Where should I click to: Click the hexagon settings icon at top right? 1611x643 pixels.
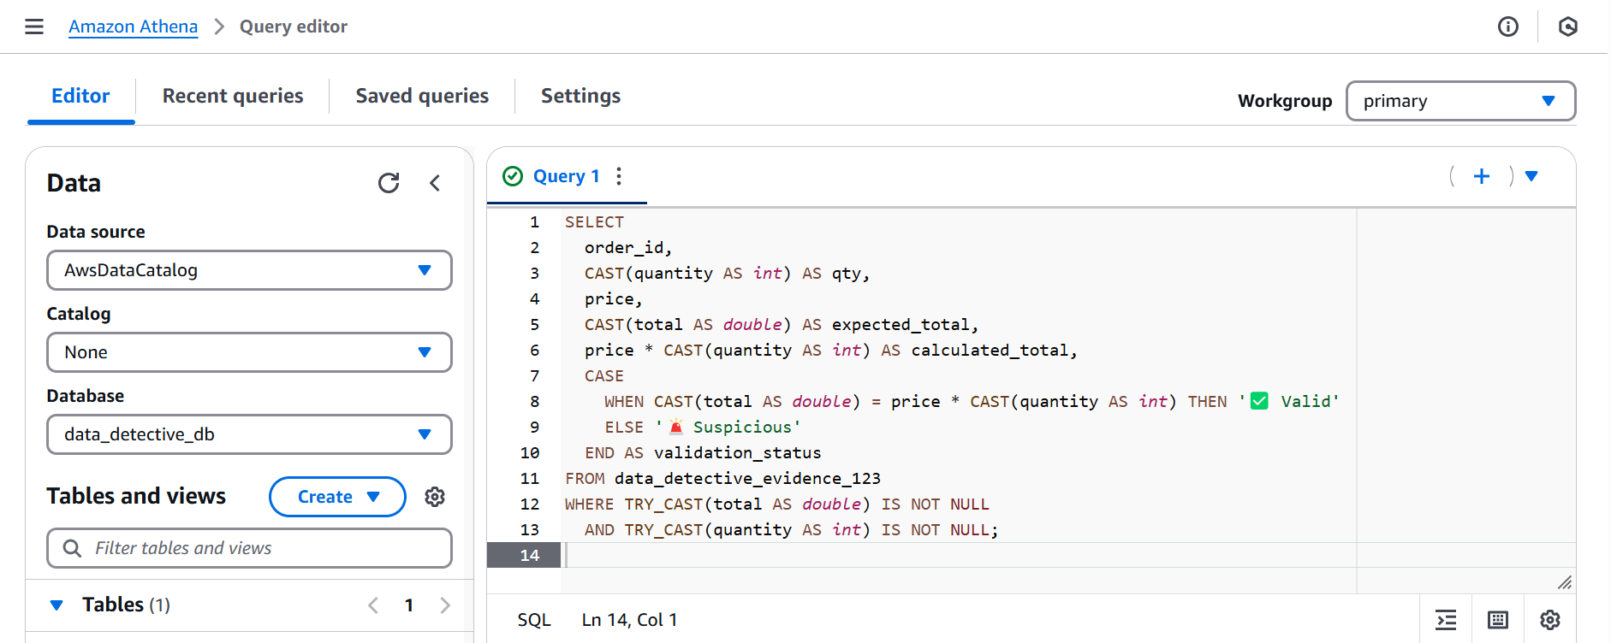click(x=1568, y=27)
